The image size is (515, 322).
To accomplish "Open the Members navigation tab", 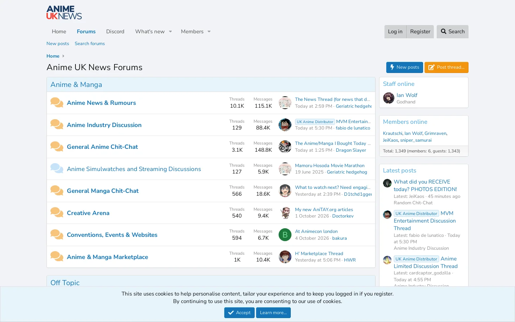I will 192,31.
